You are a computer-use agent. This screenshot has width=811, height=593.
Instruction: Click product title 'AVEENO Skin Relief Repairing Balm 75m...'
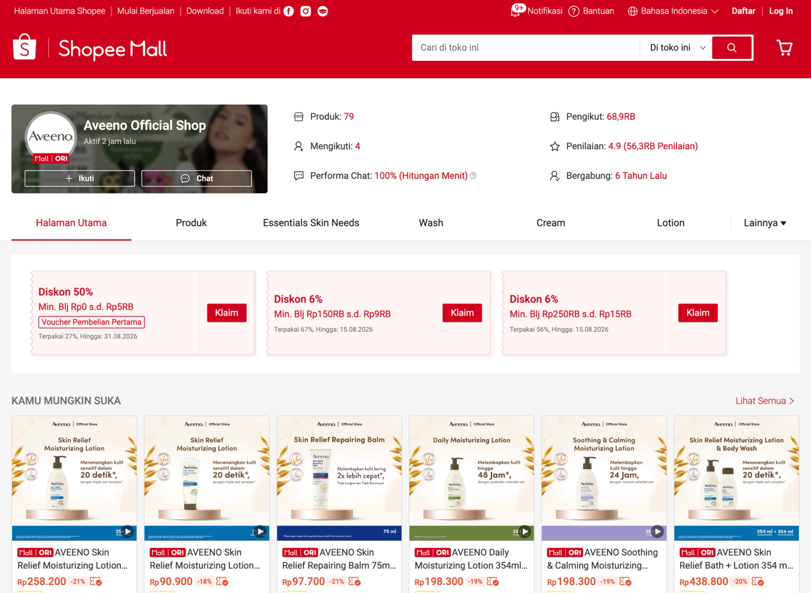[339, 559]
